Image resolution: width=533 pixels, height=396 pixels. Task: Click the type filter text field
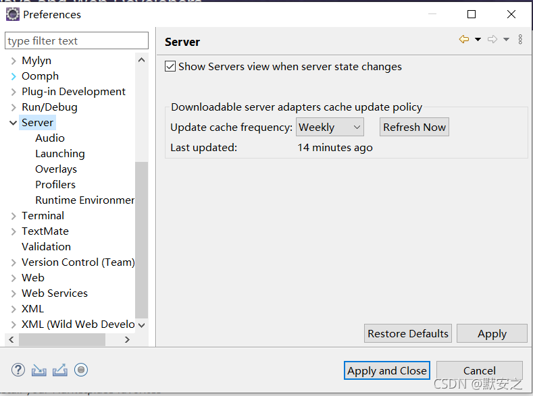click(76, 40)
